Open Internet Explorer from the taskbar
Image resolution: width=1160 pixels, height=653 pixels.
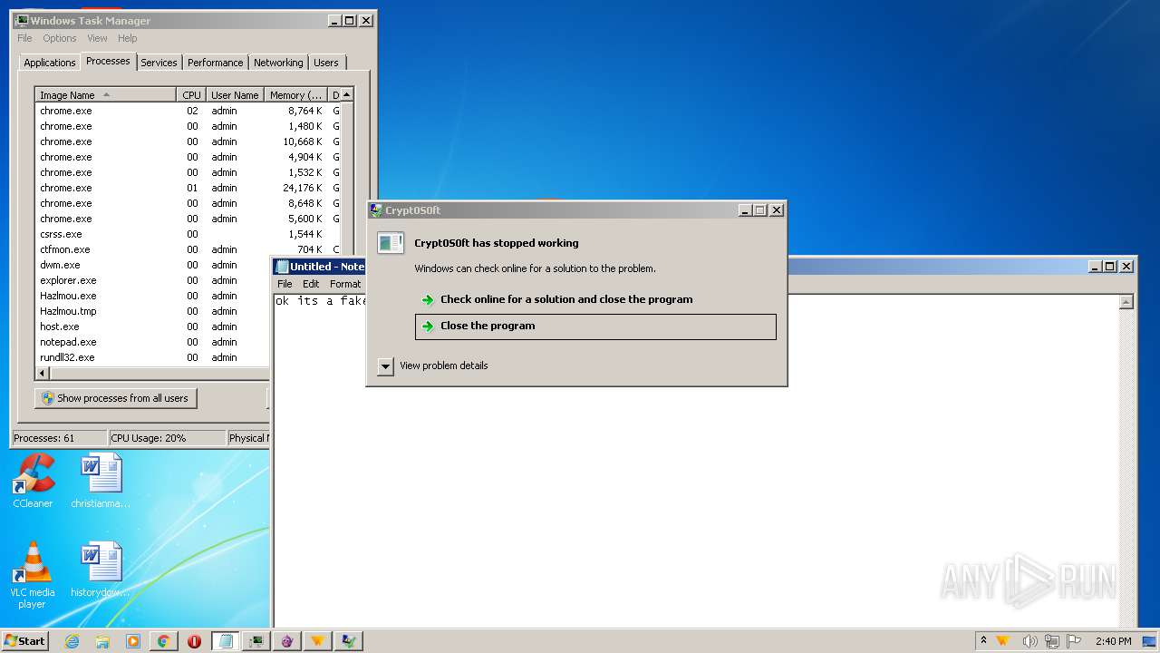click(72, 641)
